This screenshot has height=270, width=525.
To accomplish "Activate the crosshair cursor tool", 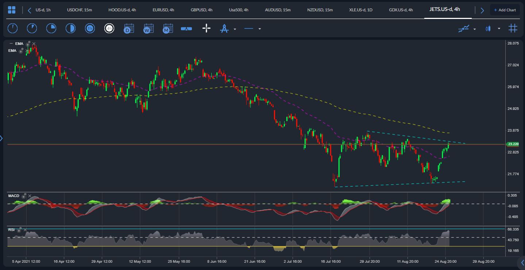I will (x=206, y=28).
